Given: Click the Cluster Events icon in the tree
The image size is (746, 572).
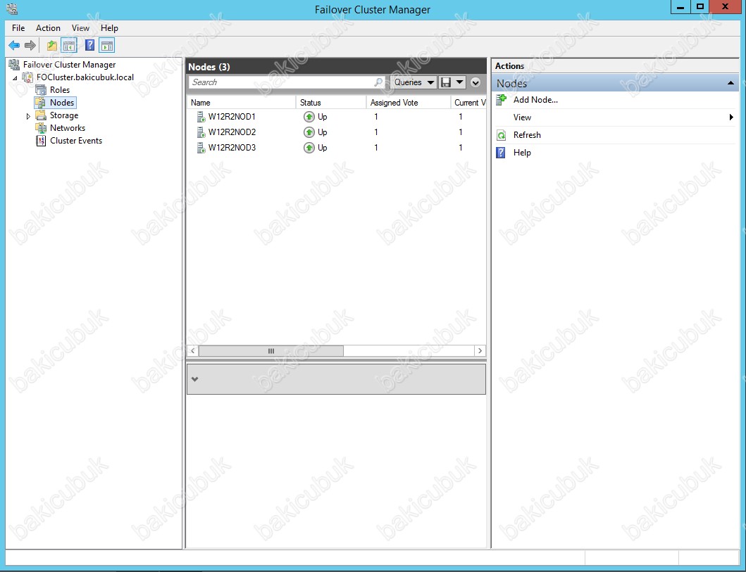Looking at the screenshot, I should click(x=41, y=141).
